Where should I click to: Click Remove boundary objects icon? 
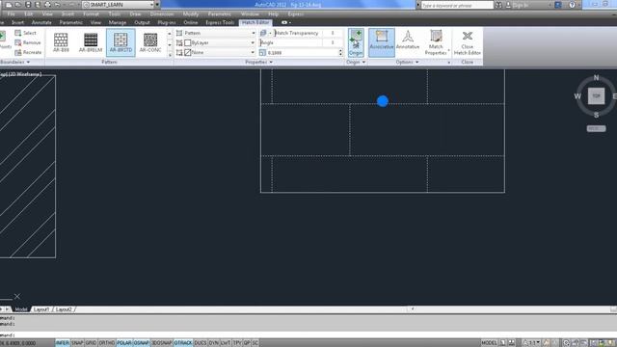pyautogui.click(x=18, y=42)
